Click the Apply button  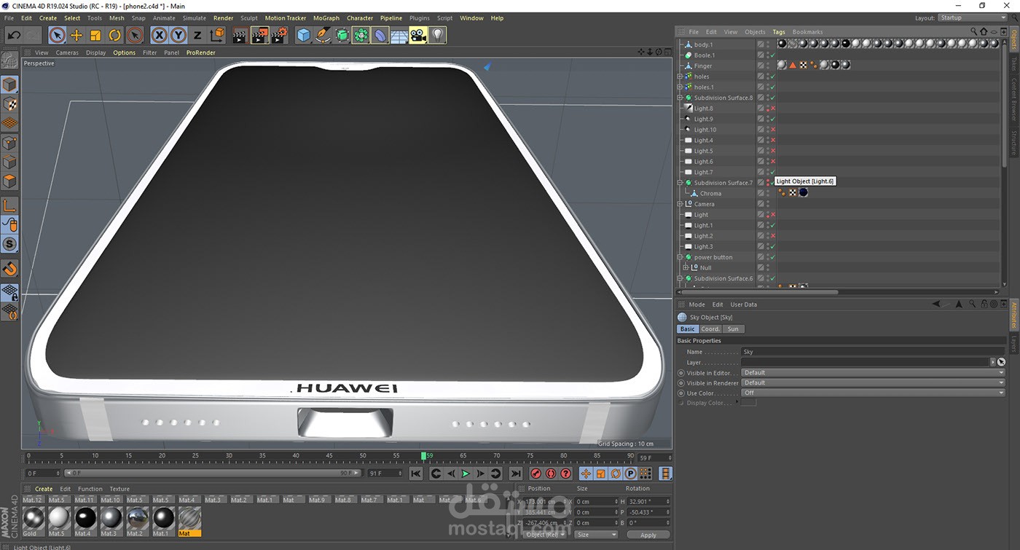pyautogui.click(x=648, y=535)
